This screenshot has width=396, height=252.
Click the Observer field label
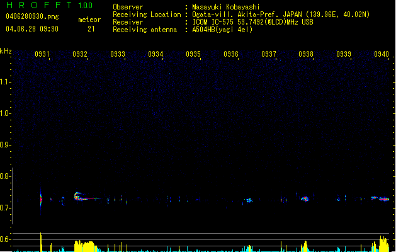[128, 7]
